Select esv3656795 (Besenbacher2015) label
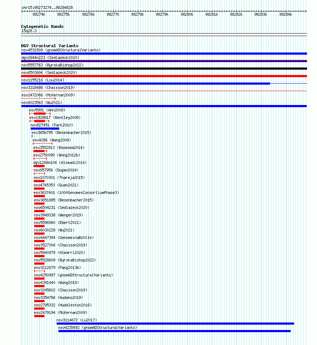 click(61, 132)
